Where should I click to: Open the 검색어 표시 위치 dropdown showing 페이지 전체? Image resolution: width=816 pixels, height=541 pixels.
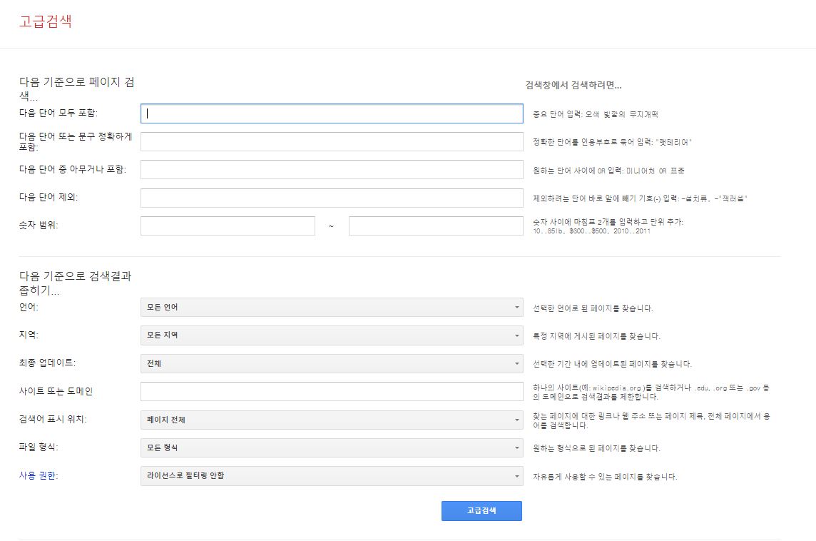[332, 420]
